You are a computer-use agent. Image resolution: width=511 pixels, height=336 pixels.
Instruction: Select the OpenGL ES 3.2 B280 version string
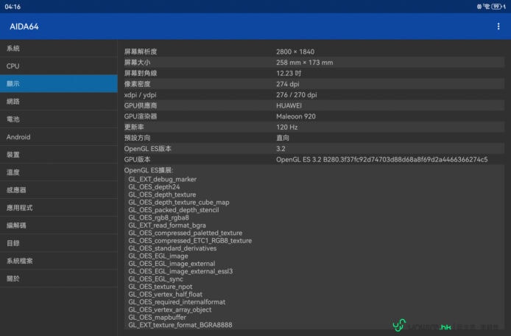[x=382, y=159]
